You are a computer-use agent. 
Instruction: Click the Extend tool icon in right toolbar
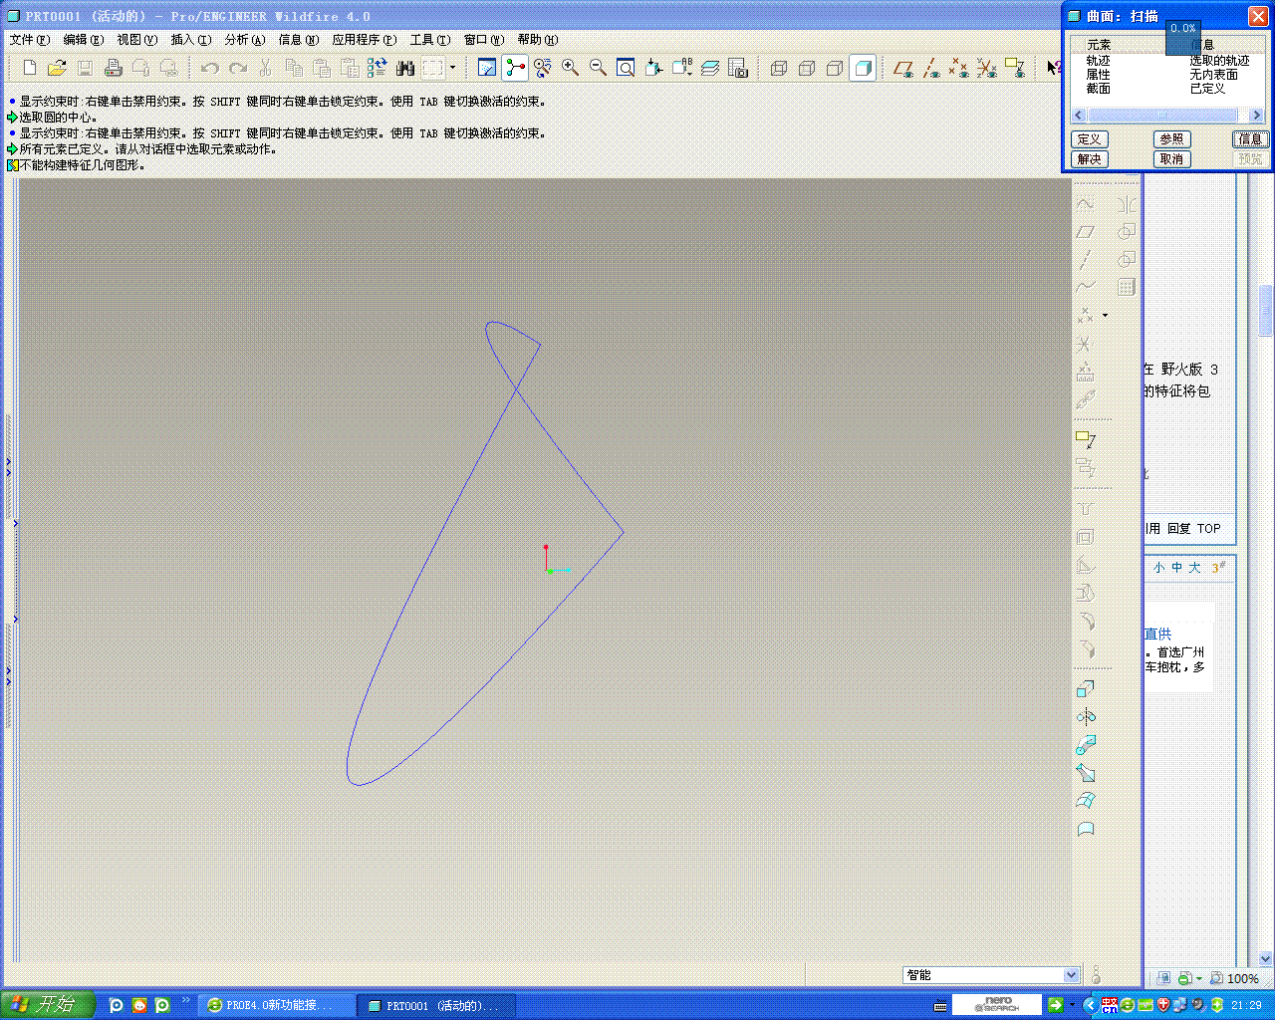point(1086,689)
